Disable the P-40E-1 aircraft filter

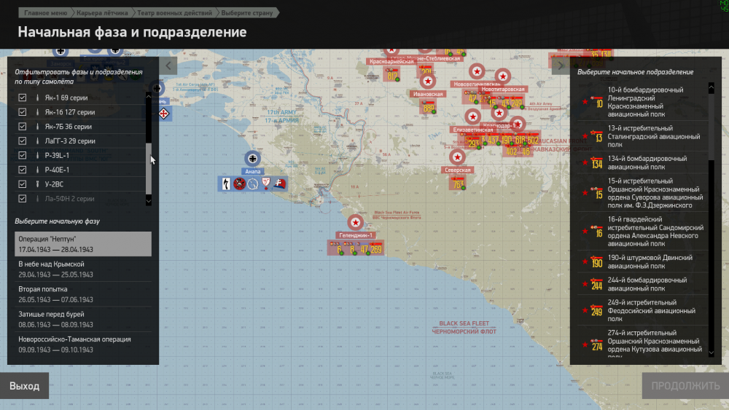tap(23, 170)
